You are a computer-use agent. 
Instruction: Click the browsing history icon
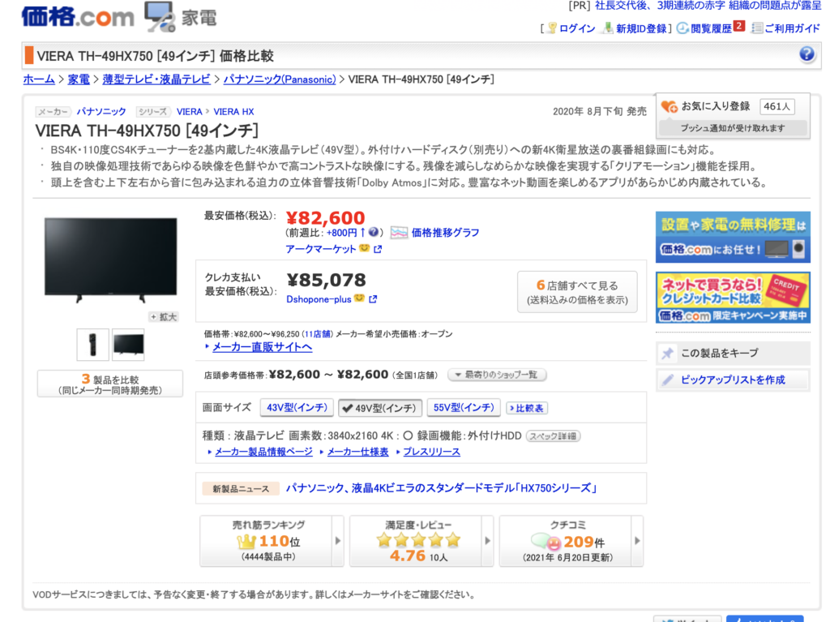click(x=682, y=28)
